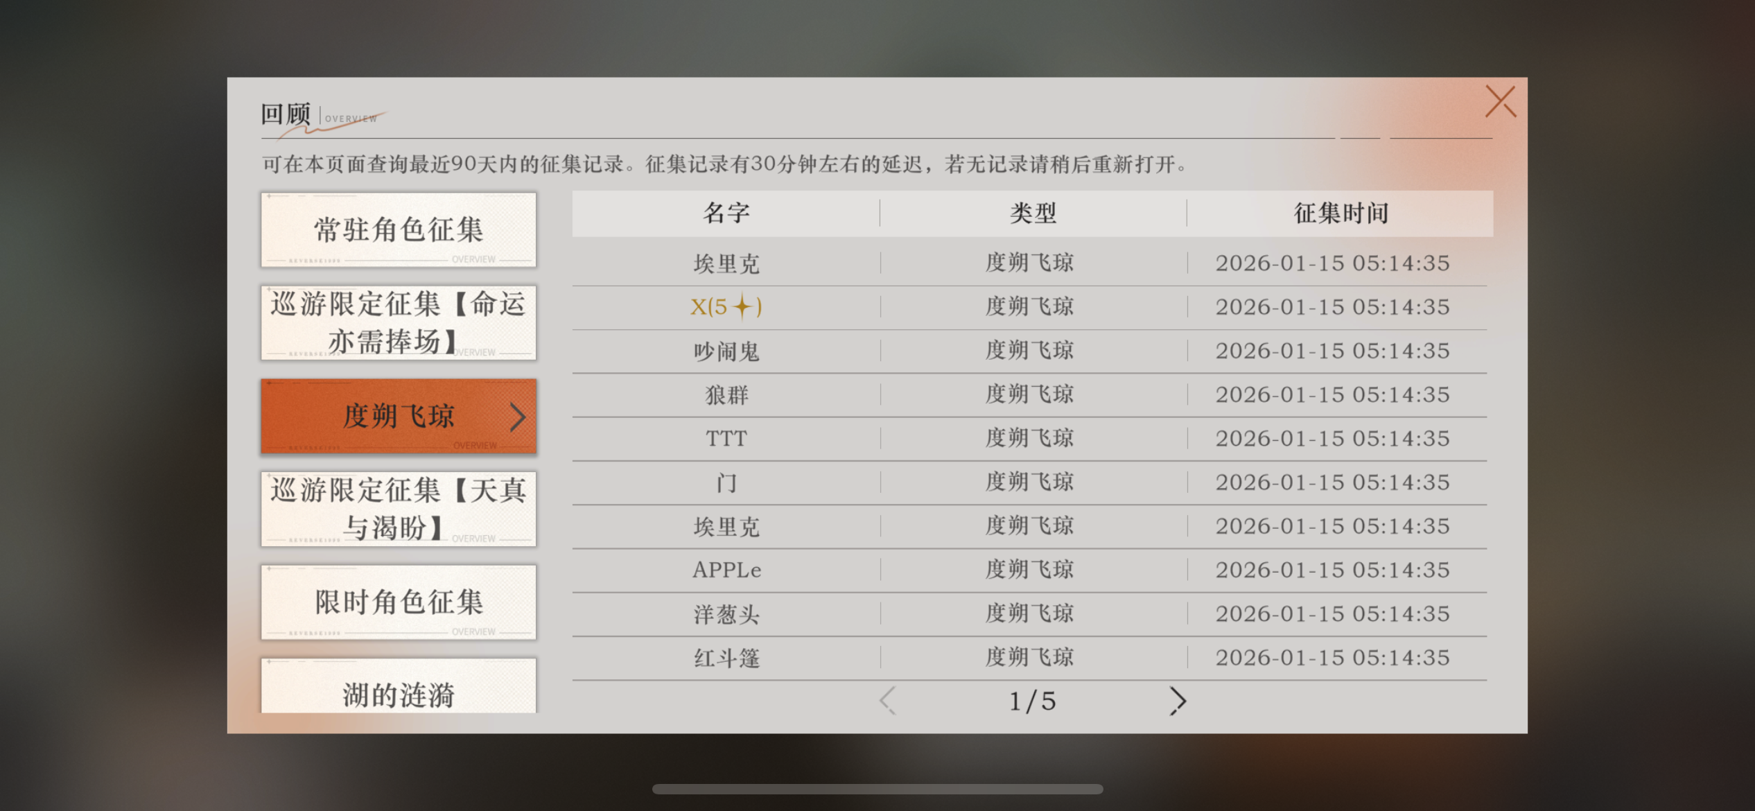Select the 红斗篷 record row
The image size is (1755, 811).
(726, 658)
